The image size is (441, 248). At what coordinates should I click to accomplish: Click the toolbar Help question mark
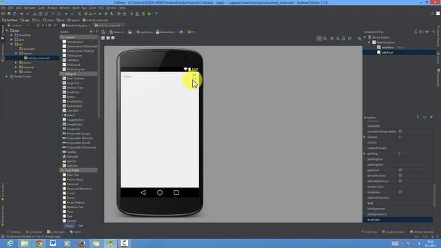[x=156, y=14]
